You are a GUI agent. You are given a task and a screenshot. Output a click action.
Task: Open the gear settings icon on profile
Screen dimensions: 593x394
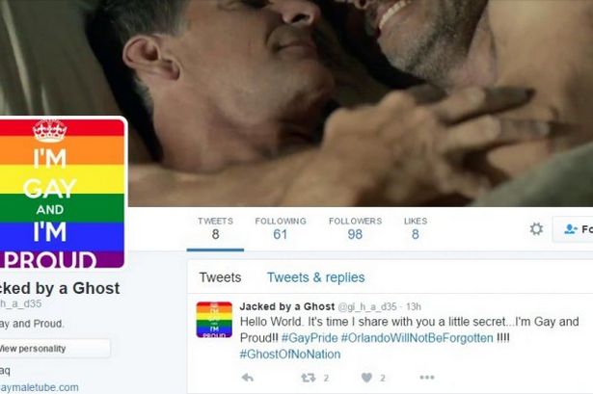pyautogui.click(x=536, y=228)
